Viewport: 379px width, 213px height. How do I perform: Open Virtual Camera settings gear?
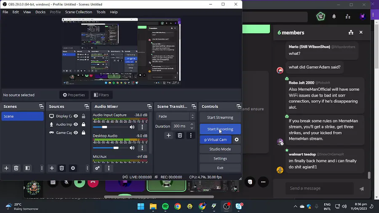click(x=237, y=140)
